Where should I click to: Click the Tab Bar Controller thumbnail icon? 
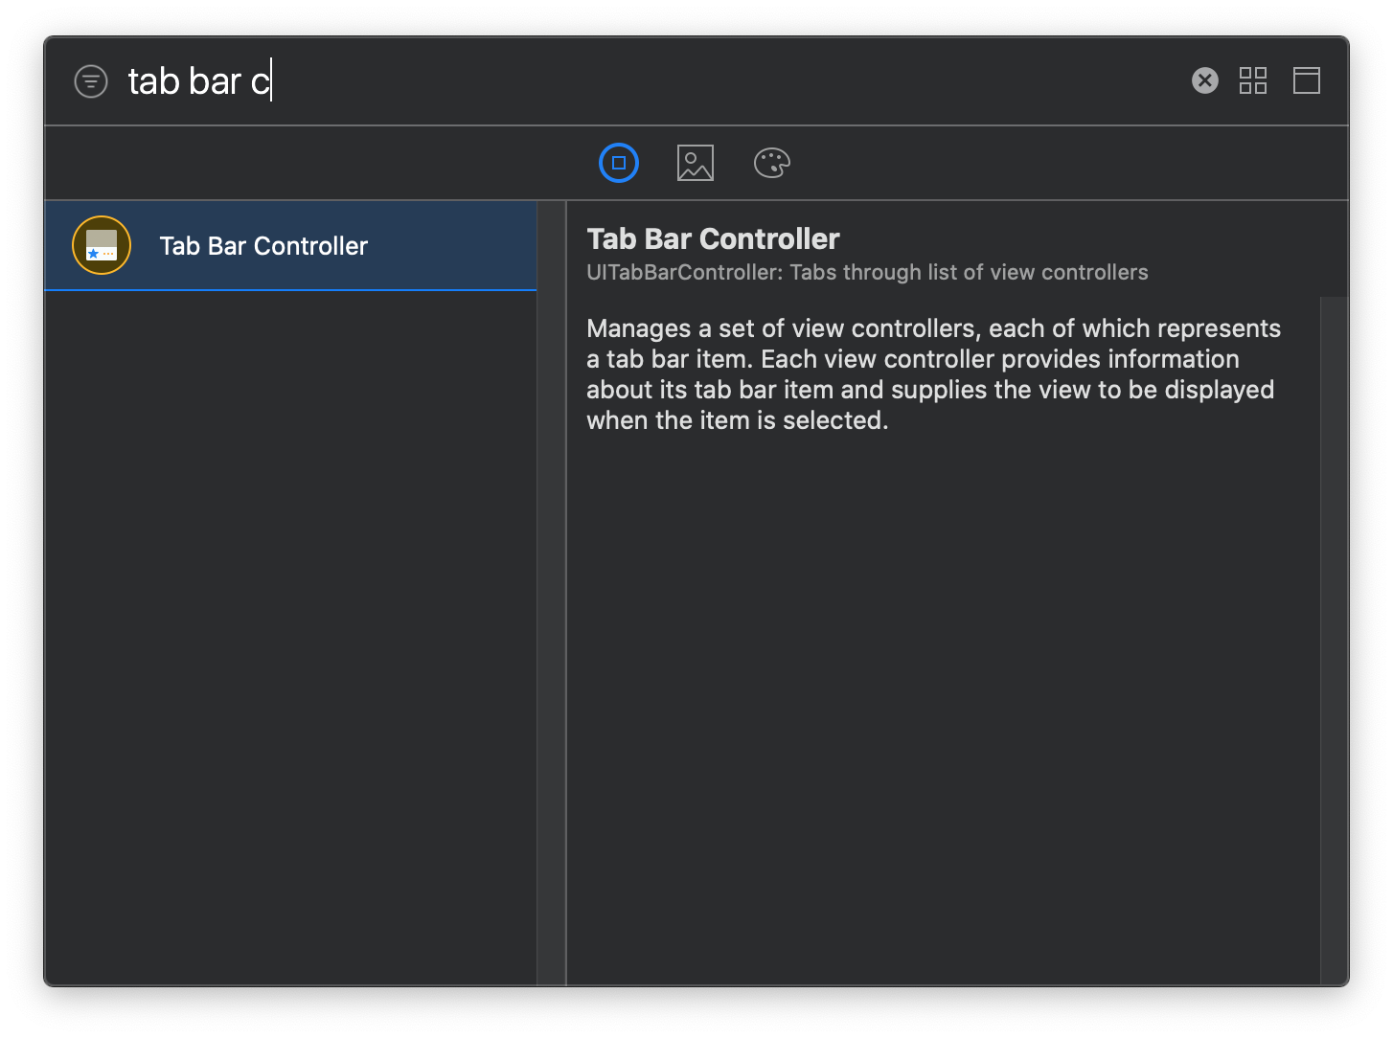pos(101,245)
